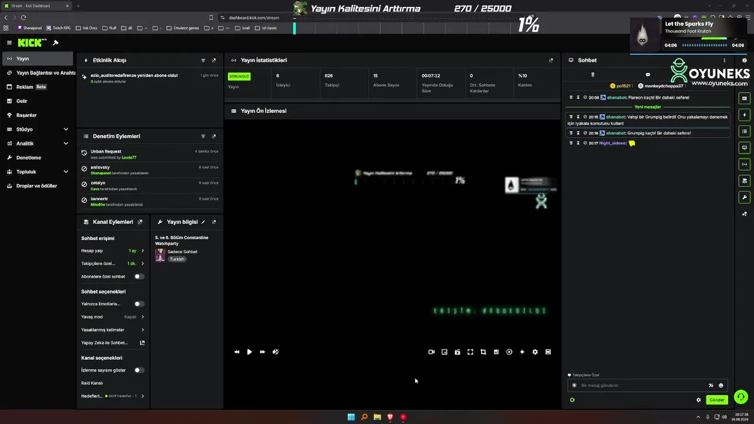Open the filter icon in Denetim Eylemleri
This screenshot has height=424, width=754.
pos(203,136)
